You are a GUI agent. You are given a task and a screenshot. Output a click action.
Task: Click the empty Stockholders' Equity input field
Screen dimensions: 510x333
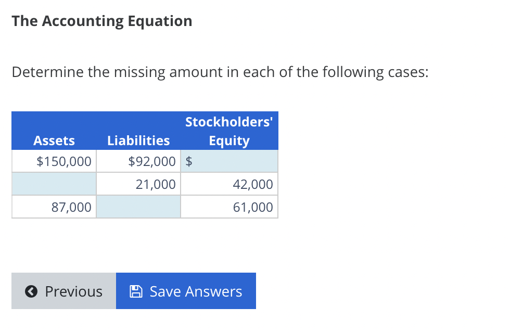click(x=234, y=161)
